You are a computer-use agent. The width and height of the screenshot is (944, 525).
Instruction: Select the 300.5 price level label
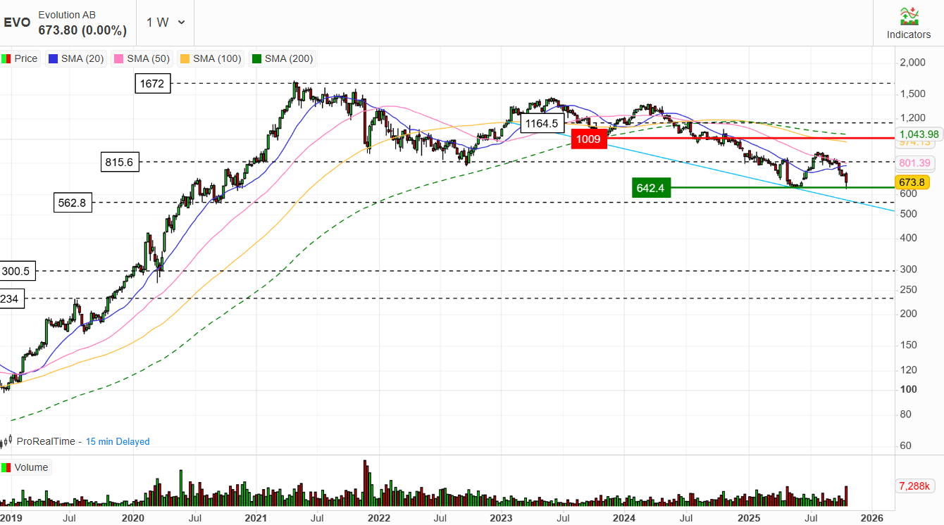click(18, 271)
